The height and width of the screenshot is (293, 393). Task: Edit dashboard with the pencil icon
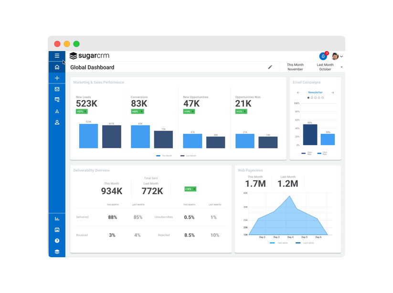coord(270,67)
